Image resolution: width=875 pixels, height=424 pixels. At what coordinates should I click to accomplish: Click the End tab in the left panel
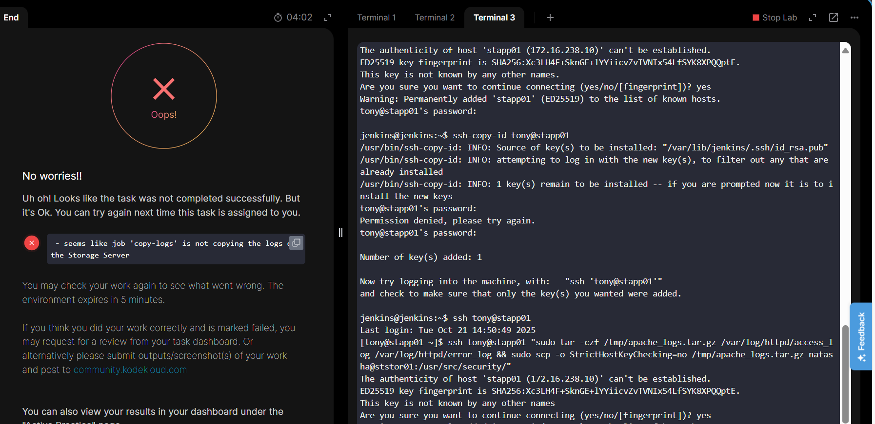coord(11,18)
